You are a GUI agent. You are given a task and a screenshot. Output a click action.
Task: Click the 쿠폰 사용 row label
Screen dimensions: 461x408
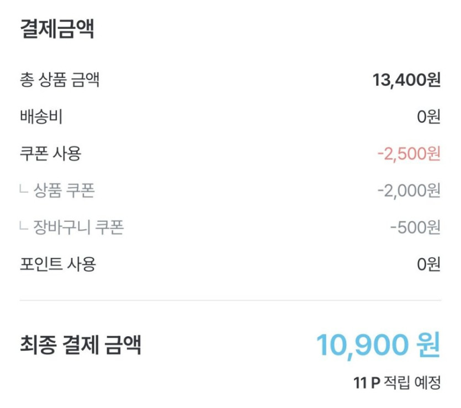50,153
